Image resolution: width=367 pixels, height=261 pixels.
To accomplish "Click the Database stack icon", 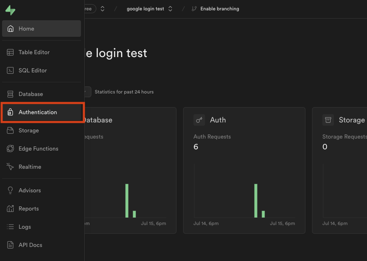I will (x=10, y=94).
